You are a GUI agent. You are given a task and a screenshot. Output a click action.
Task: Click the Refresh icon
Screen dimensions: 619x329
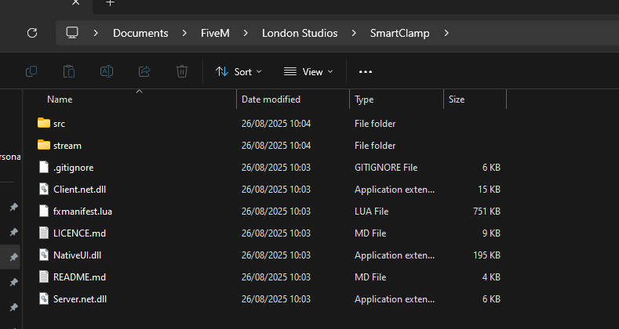(32, 33)
